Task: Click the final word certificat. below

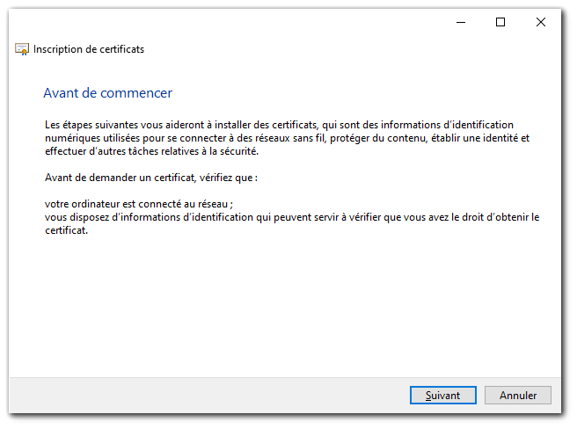Action: point(66,230)
